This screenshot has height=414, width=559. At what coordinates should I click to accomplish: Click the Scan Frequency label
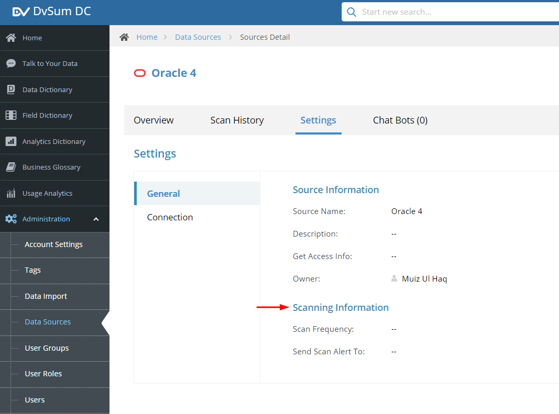pyautogui.click(x=323, y=329)
